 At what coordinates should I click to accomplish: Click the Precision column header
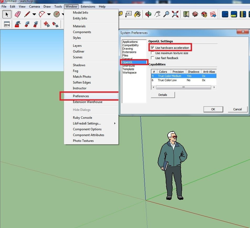(x=178, y=72)
